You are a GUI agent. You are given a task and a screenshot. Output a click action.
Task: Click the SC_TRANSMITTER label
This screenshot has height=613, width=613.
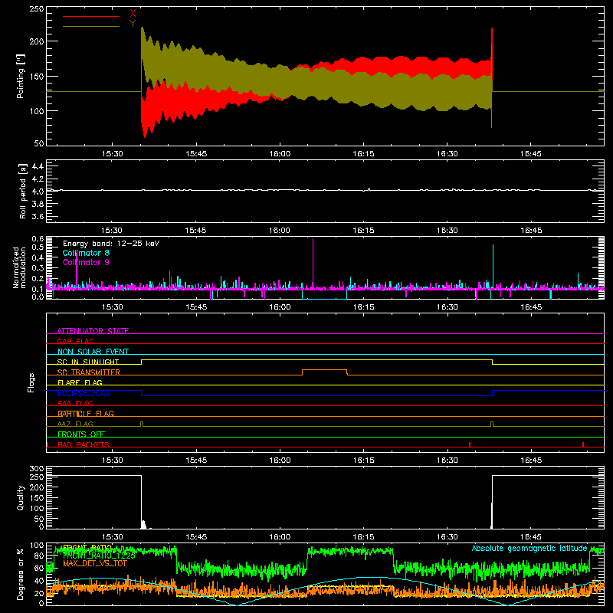[89, 372]
